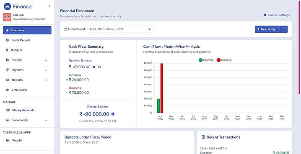Click the Fiscal Period calendar icon
The height and width of the screenshot is (154, 301).
click(x=66, y=29)
